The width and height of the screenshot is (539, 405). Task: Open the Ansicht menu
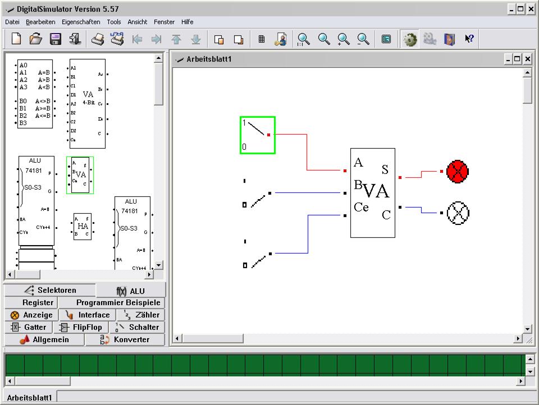point(138,22)
